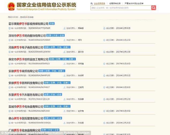Click credit code icon for 霍尔果斯伊万卡影视传媒

coord(10,28)
